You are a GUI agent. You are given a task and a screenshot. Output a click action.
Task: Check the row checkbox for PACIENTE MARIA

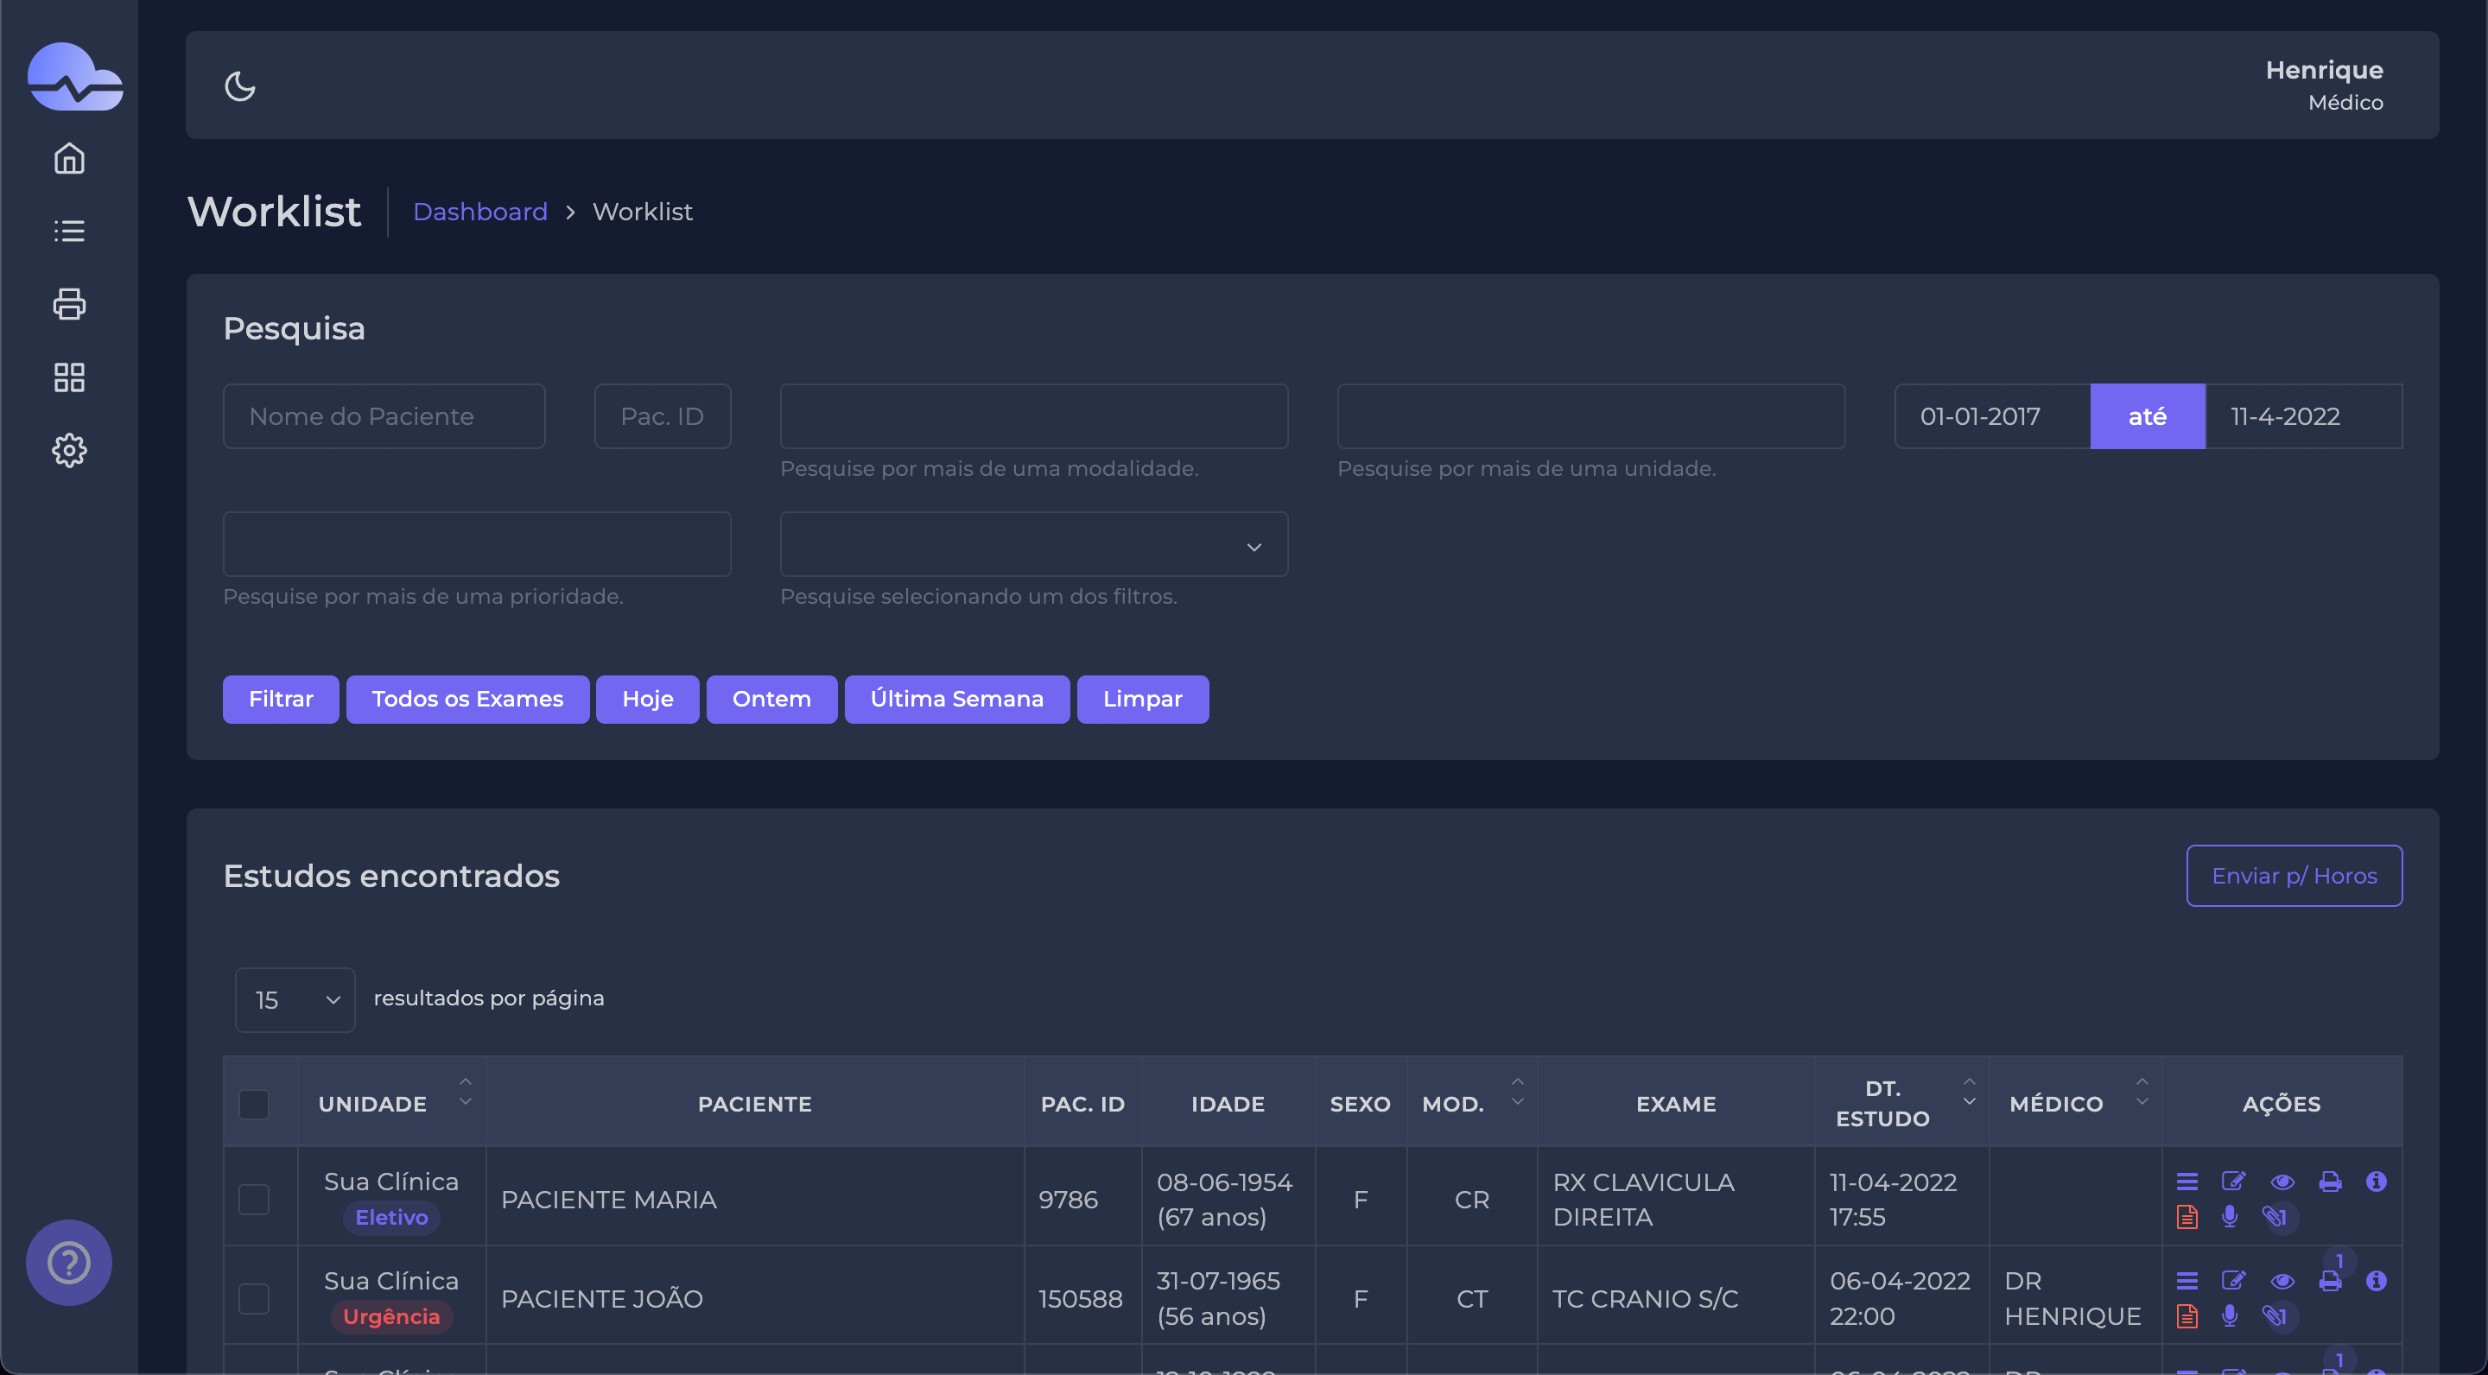[x=255, y=1198]
